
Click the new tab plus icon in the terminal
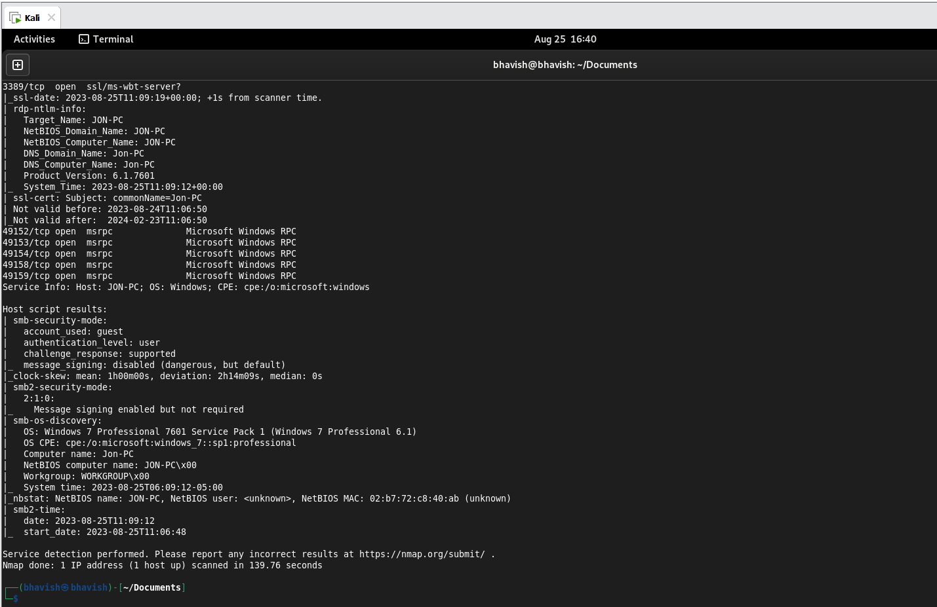pos(17,64)
